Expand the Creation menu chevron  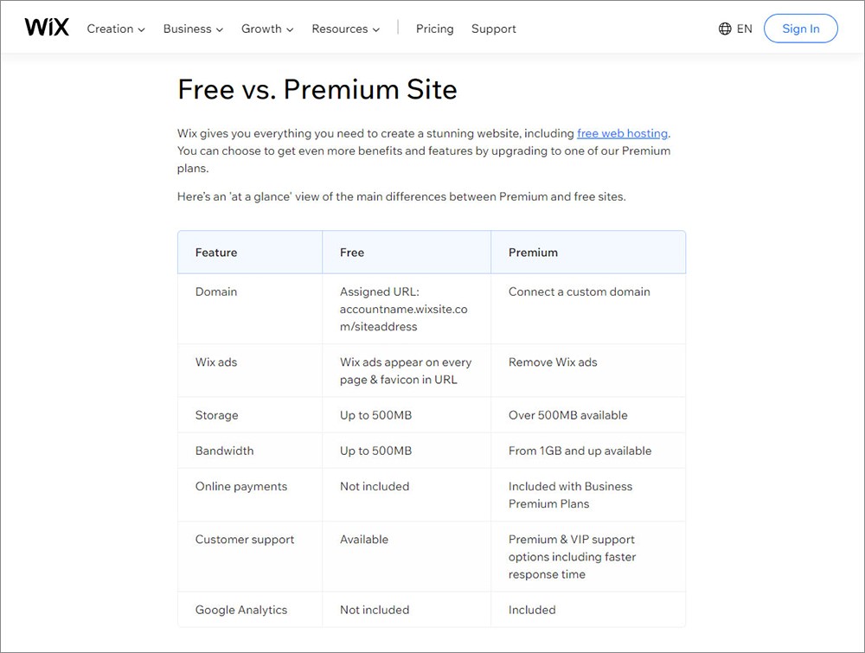142,29
